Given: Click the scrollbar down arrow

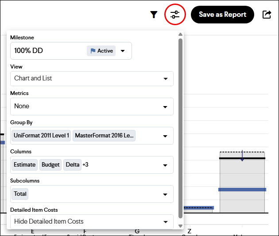Looking at the screenshot, I should pos(180,225).
